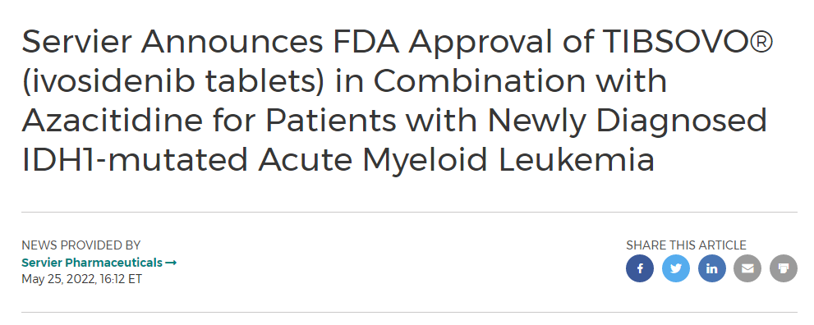The height and width of the screenshot is (325, 814).
Task: Click 'Newly Diagnosed' in the headline
Action: click(627, 121)
